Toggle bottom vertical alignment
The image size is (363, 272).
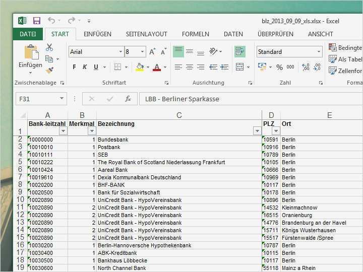[201, 52]
